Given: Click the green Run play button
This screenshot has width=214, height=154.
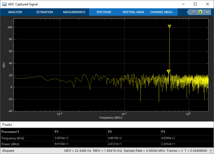Looking at the screenshot, I should pos(200,12).
